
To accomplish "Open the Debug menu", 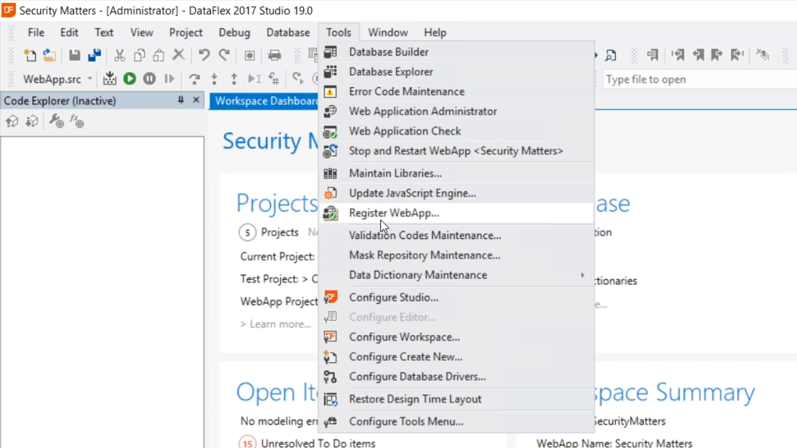I will (x=234, y=32).
